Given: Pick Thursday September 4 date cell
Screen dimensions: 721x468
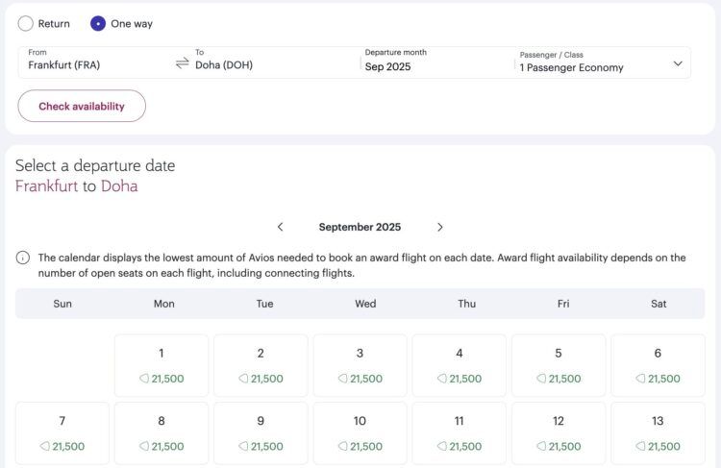Looking at the screenshot, I should coord(460,365).
